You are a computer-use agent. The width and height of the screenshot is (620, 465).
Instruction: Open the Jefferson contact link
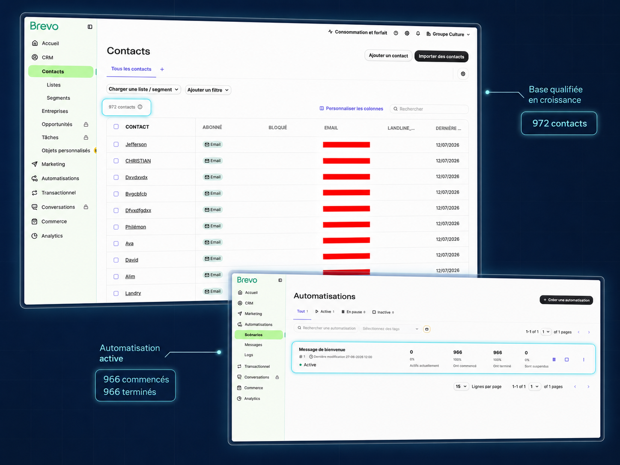point(136,145)
